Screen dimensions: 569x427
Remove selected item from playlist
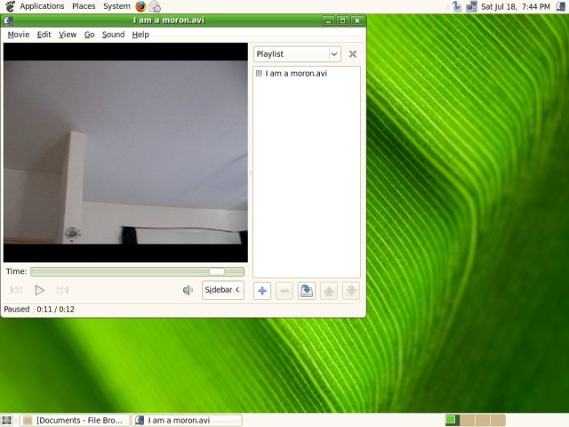tap(284, 291)
